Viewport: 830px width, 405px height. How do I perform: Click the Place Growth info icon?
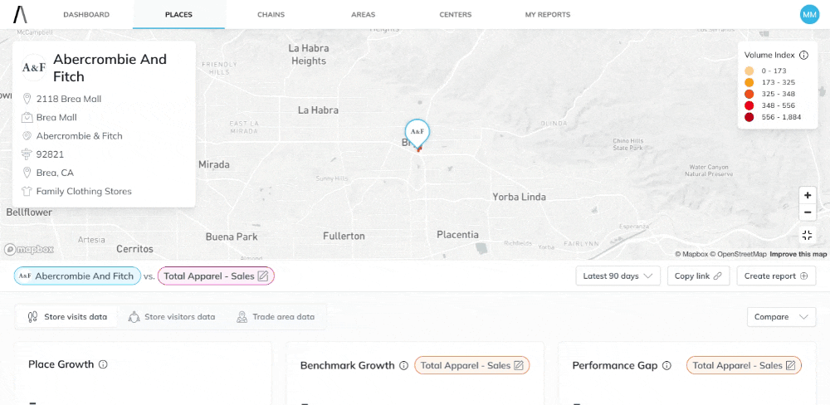(x=103, y=364)
